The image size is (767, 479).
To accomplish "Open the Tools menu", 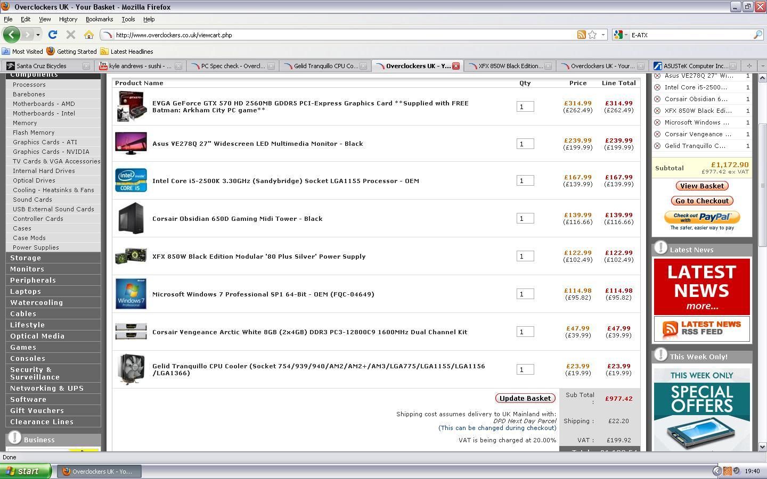I will (x=128, y=19).
